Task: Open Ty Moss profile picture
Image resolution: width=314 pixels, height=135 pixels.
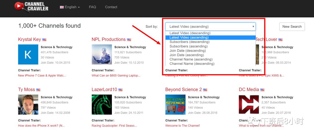Action: coord(28,105)
